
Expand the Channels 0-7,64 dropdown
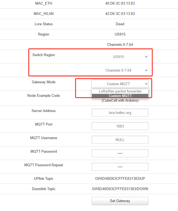tap(120, 71)
